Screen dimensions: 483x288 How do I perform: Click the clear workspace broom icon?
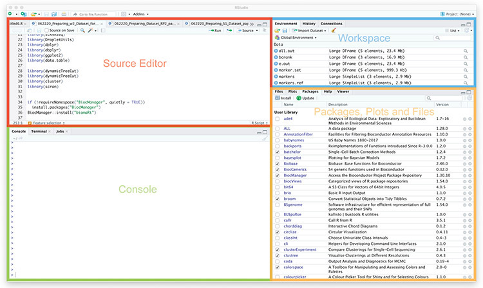point(334,30)
